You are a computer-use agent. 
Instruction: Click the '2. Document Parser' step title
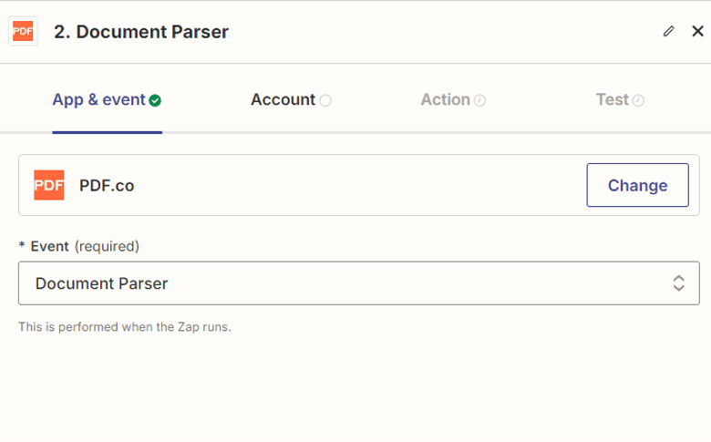coord(141,32)
